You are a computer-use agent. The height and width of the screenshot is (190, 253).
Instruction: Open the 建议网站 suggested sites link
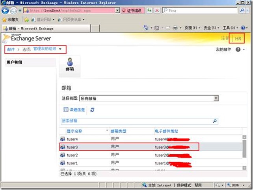click(41, 20)
